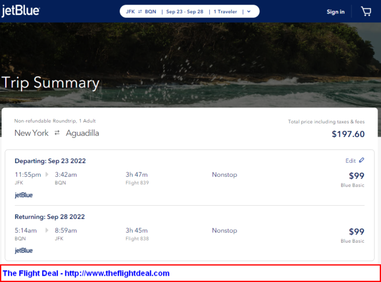Click the Trip Summary heading
Screen dimensions: 381x282
coord(51,83)
